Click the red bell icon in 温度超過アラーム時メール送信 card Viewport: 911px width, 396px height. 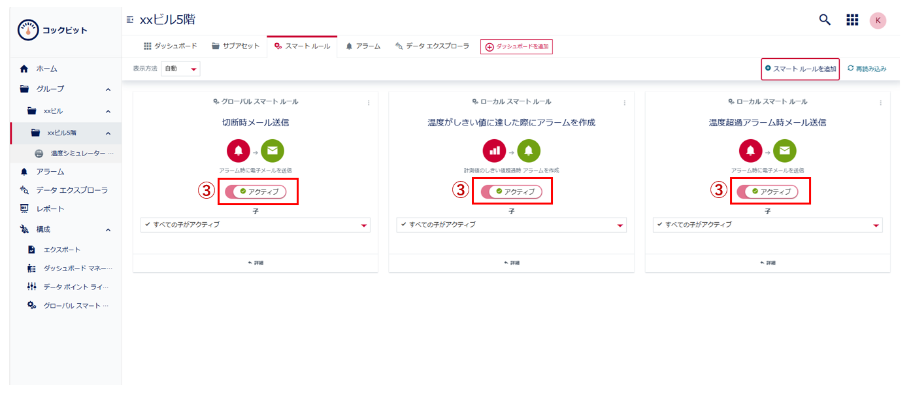click(x=750, y=151)
